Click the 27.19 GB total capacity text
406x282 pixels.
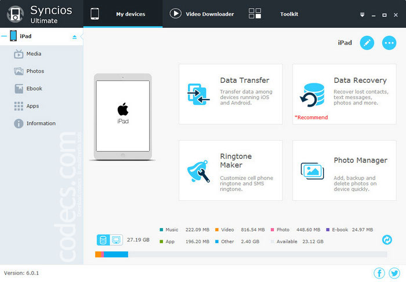pyautogui.click(x=138, y=240)
